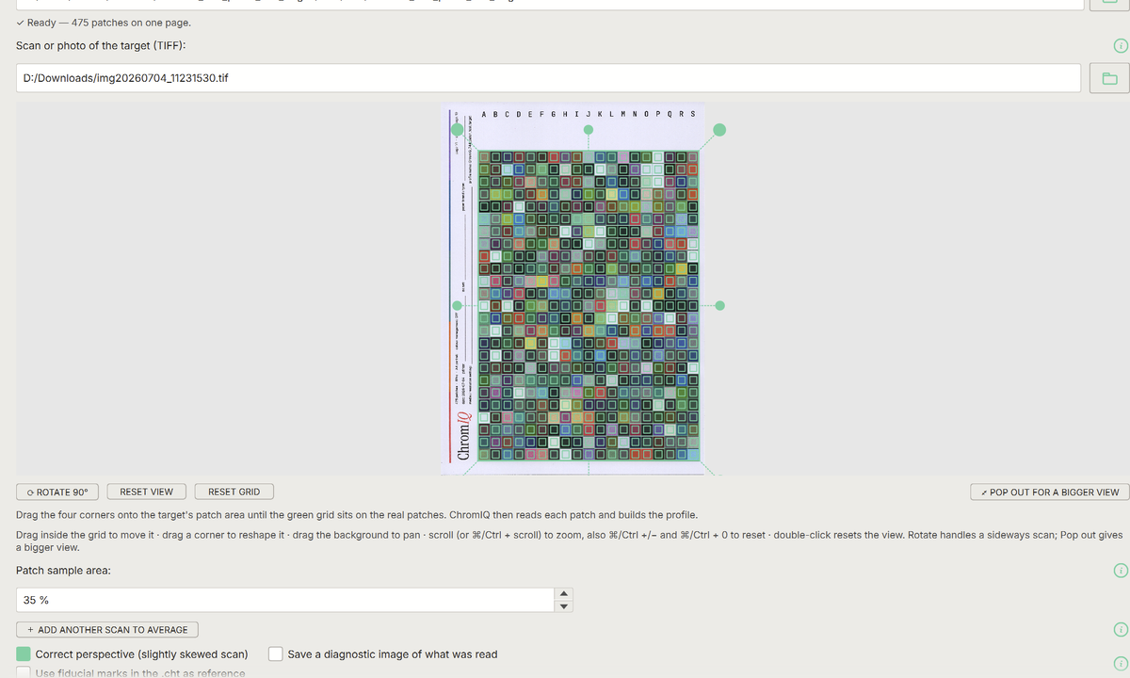Open the folder browser for the scan TIFF
1130x678 pixels.
pyautogui.click(x=1109, y=78)
